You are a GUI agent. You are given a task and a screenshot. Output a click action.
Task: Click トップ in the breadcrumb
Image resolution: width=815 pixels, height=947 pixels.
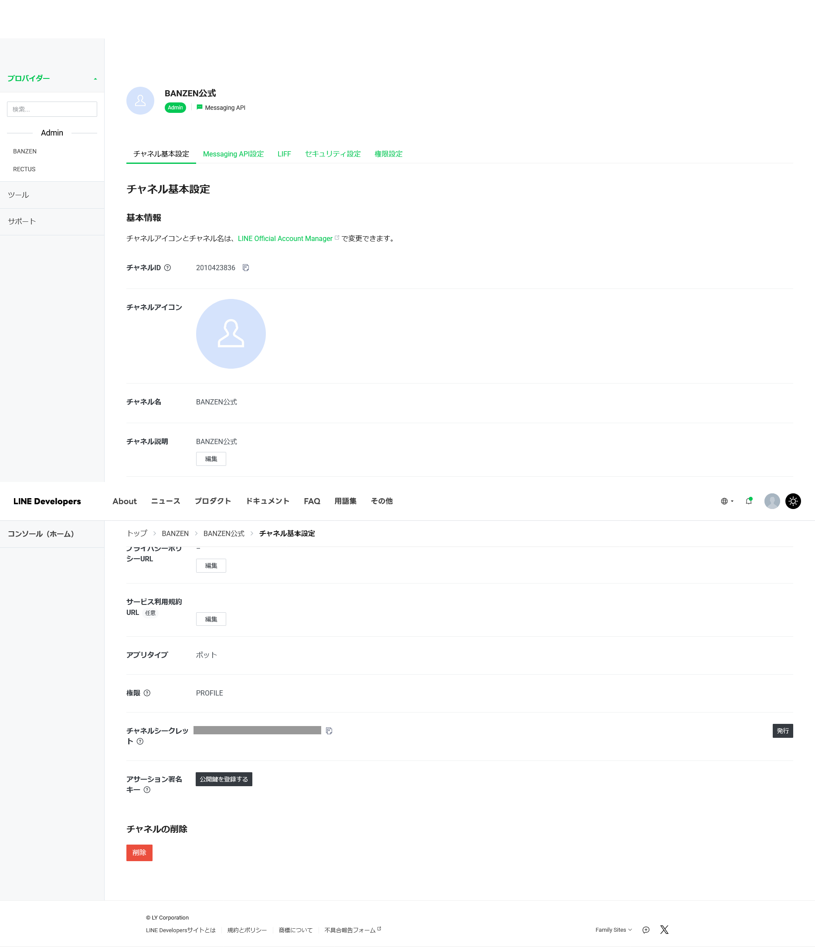point(137,534)
